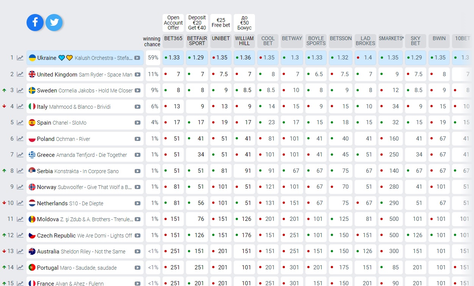Open the Unibet €25 Free bet offer
Screen dimensions: 474x286
click(x=221, y=23)
